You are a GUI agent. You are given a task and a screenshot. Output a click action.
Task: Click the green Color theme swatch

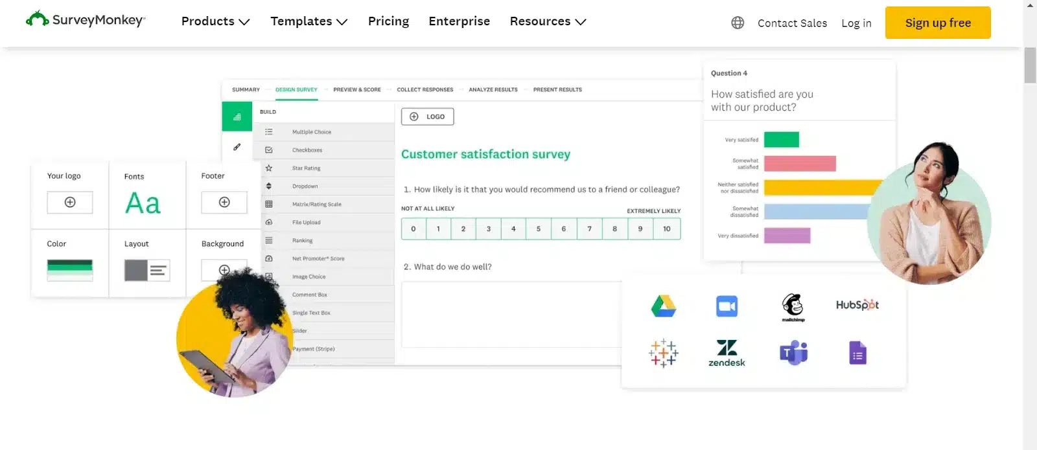point(70,270)
